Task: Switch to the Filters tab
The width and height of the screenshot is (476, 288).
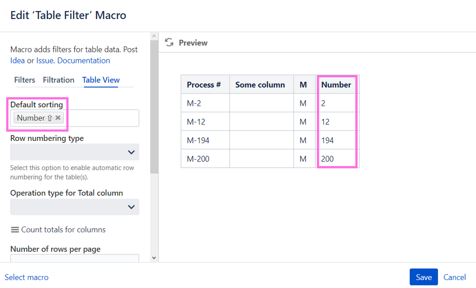Action: pos(25,80)
